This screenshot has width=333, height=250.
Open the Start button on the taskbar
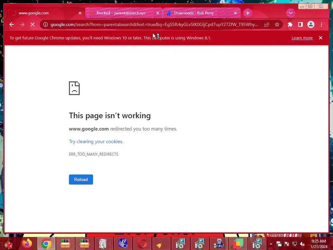pyautogui.click(x=8, y=243)
